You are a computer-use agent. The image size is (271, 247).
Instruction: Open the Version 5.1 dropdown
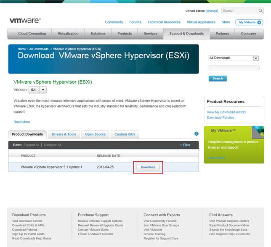tap(37, 90)
